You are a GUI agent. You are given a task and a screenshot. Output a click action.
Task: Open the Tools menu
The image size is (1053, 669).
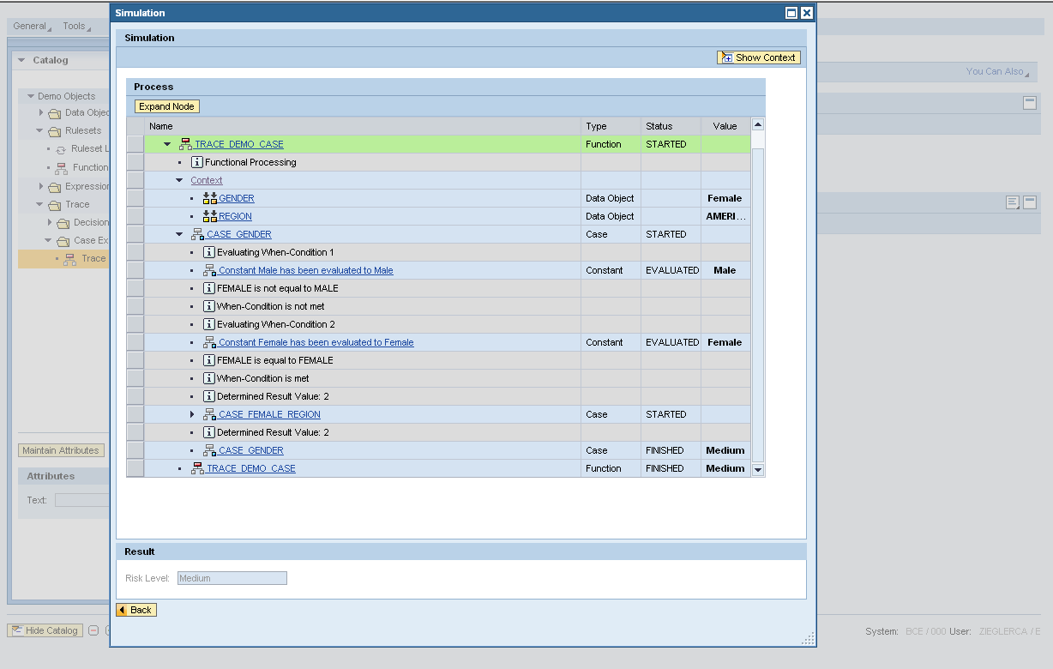(x=76, y=27)
